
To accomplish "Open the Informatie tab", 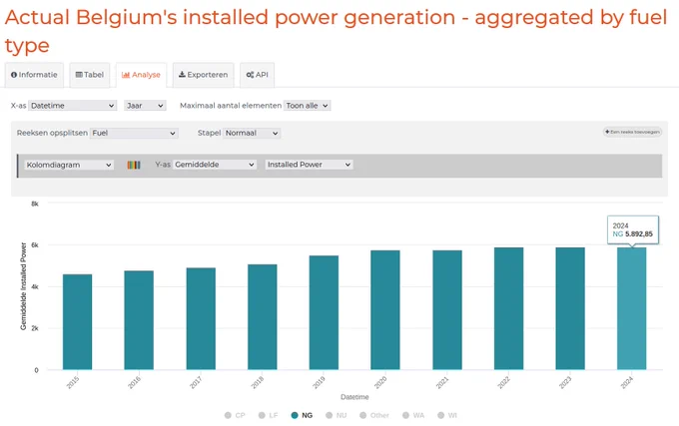I will point(34,75).
